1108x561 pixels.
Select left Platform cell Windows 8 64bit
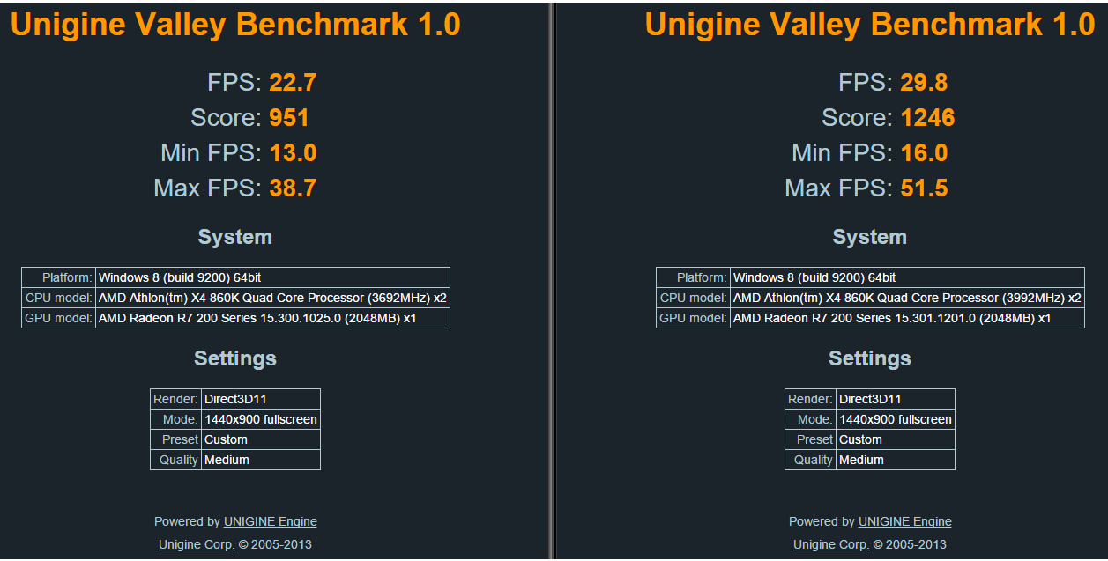click(272, 277)
